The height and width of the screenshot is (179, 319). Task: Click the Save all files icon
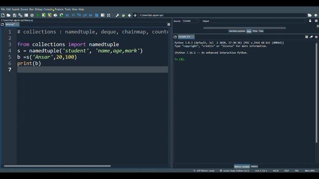pos(20,15)
